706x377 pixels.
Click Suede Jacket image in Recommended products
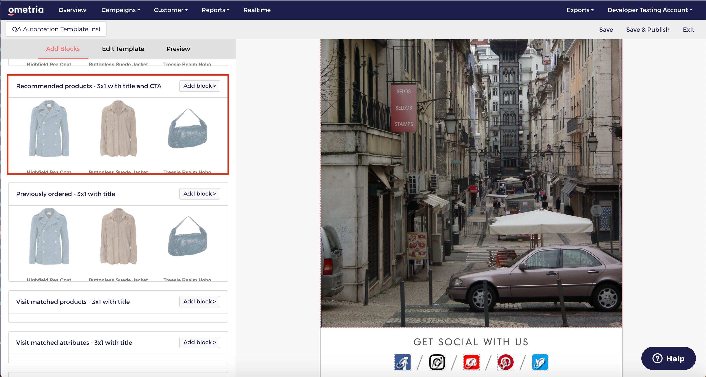(118, 129)
